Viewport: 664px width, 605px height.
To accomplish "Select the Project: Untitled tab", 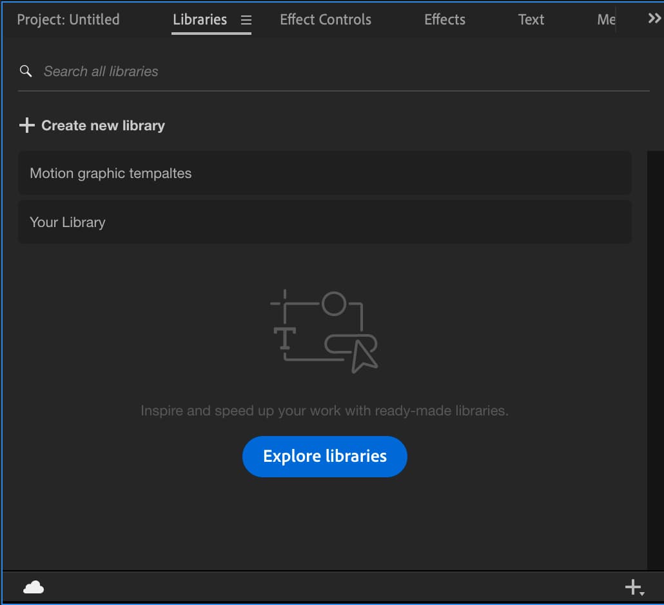I will pyautogui.click(x=68, y=19).
